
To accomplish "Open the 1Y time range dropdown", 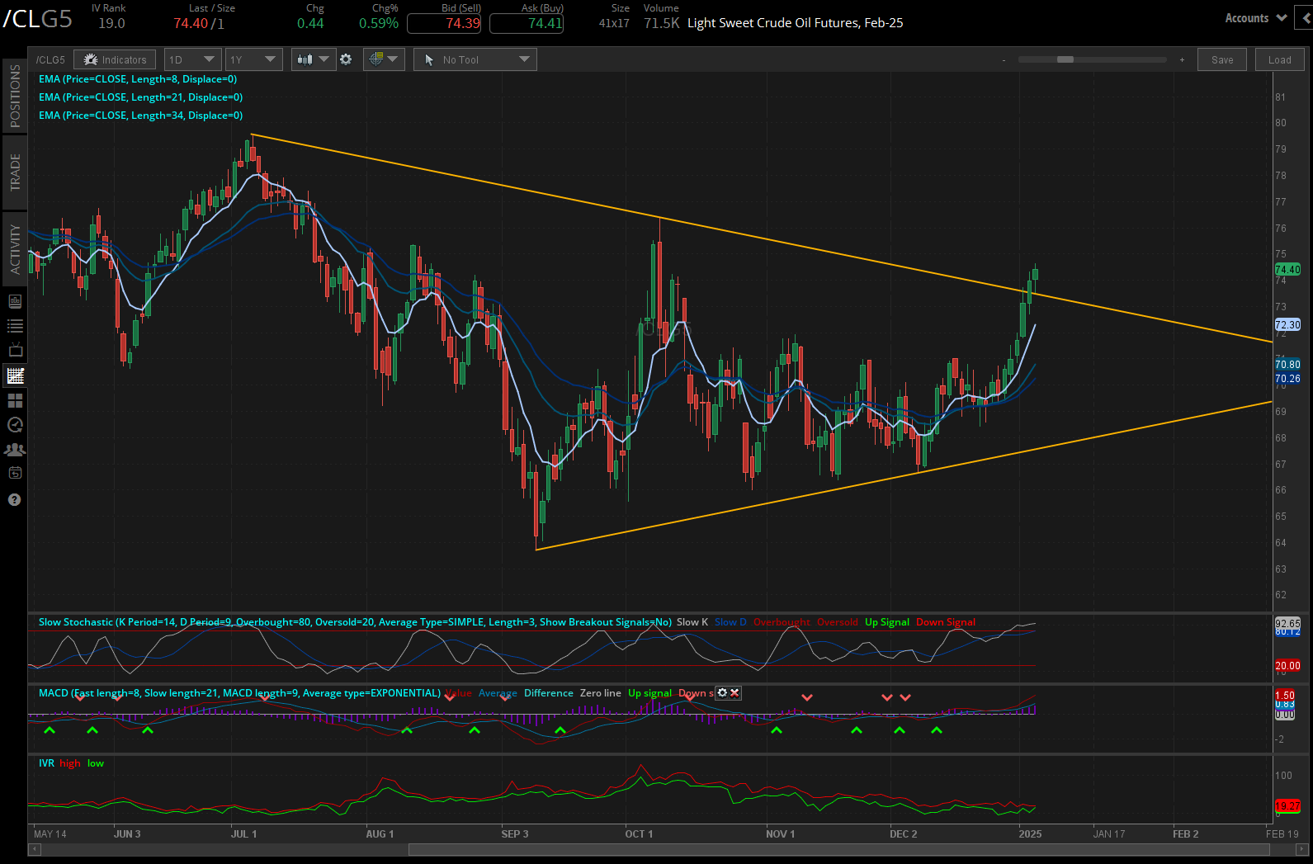I will click(x=253, y=59).
